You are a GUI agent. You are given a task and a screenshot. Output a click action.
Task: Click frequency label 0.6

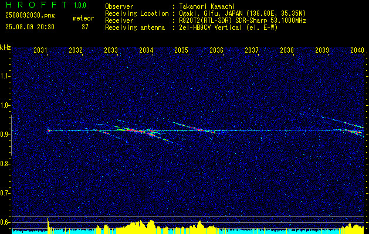coord(5,222)
